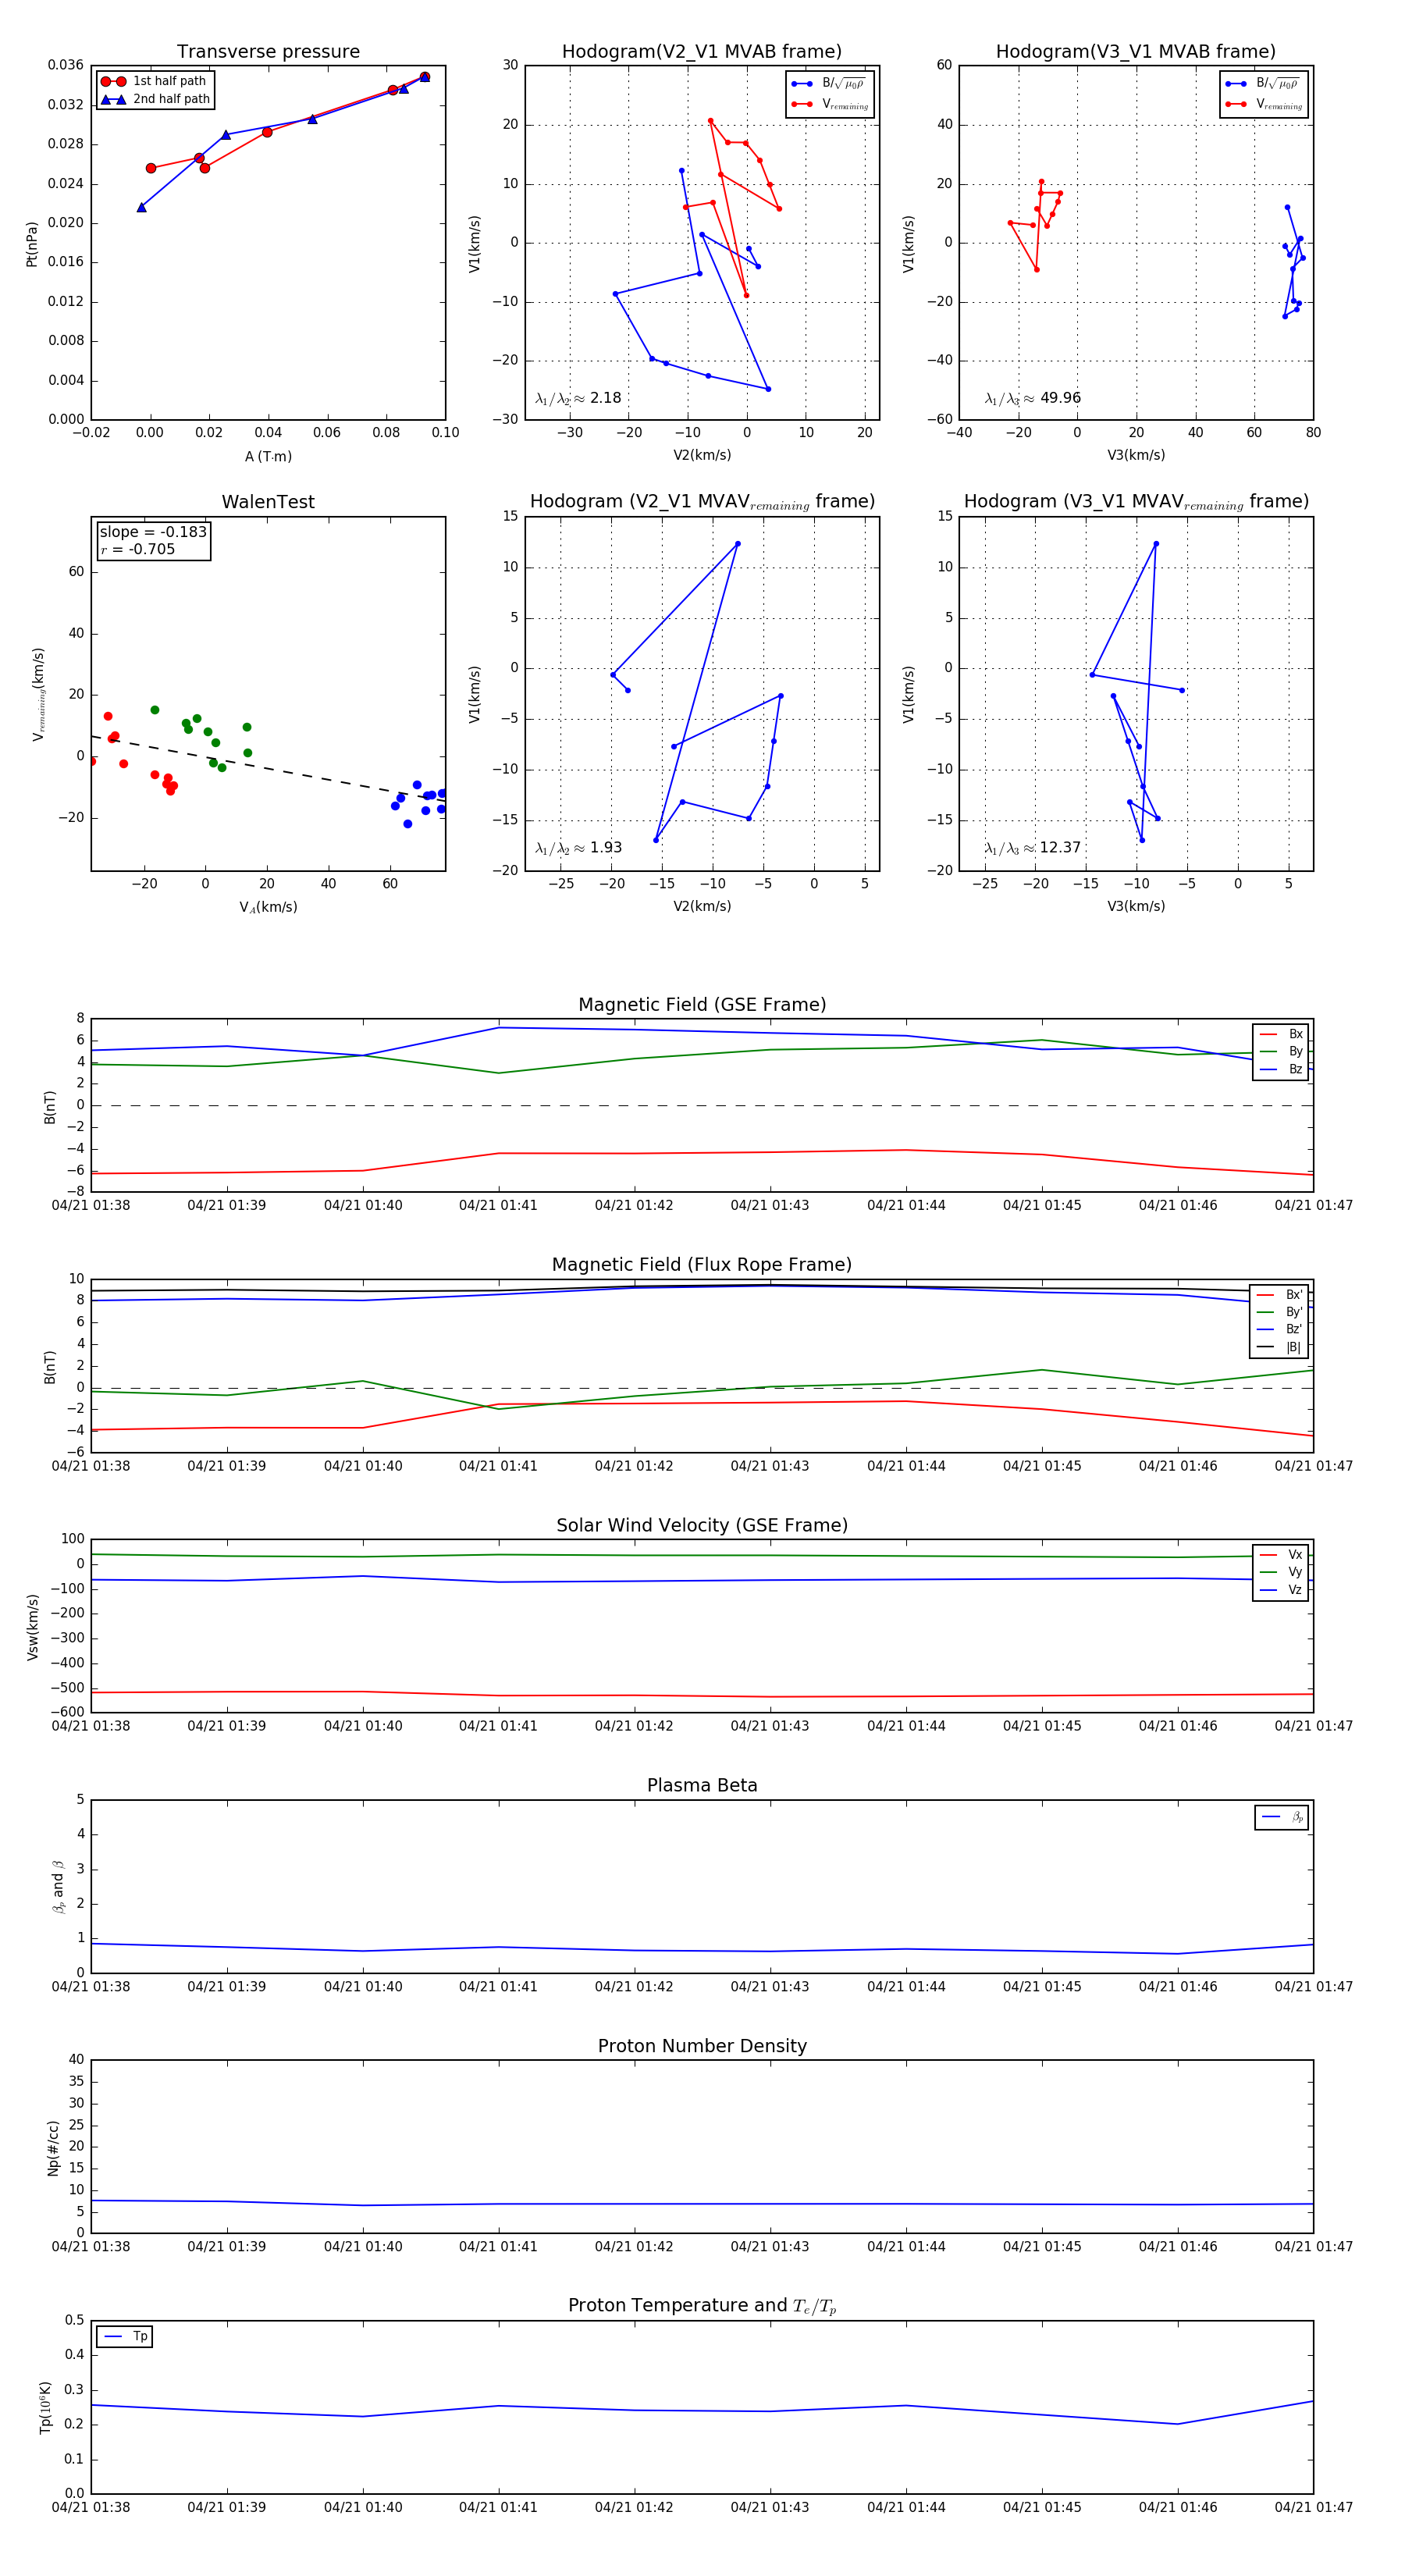Select the 'slope = -0.183' annotation
1405x2576 pixels.
pyautogui.click(x=153, y=532)
